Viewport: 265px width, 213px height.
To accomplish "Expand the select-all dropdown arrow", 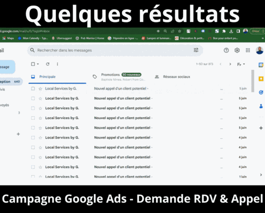I will (x=38, y=64).
